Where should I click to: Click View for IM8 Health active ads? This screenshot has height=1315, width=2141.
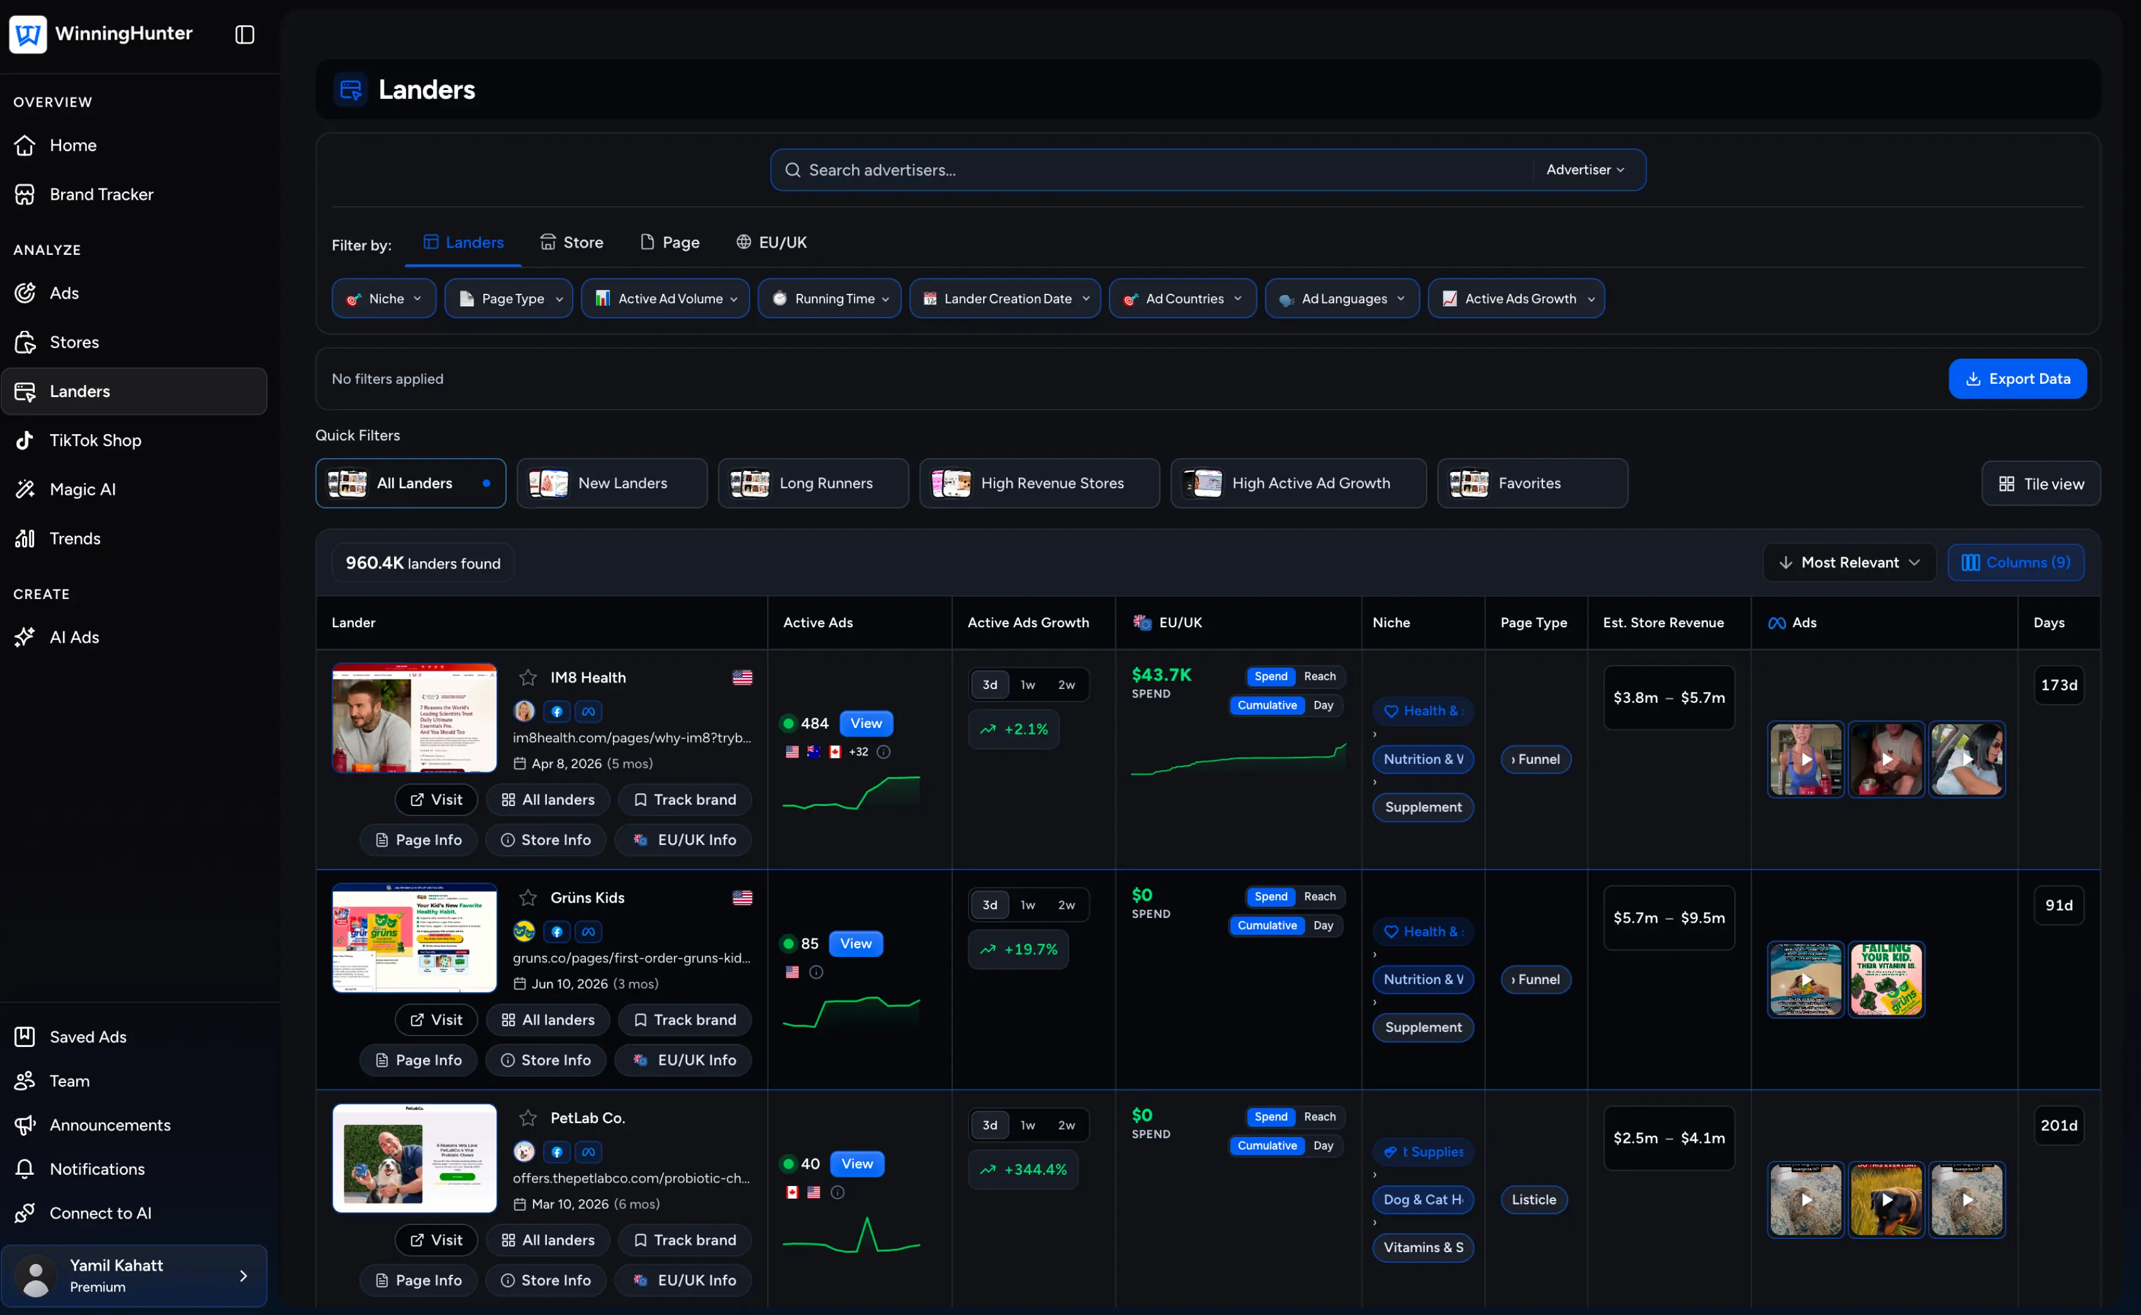[866, 724]
